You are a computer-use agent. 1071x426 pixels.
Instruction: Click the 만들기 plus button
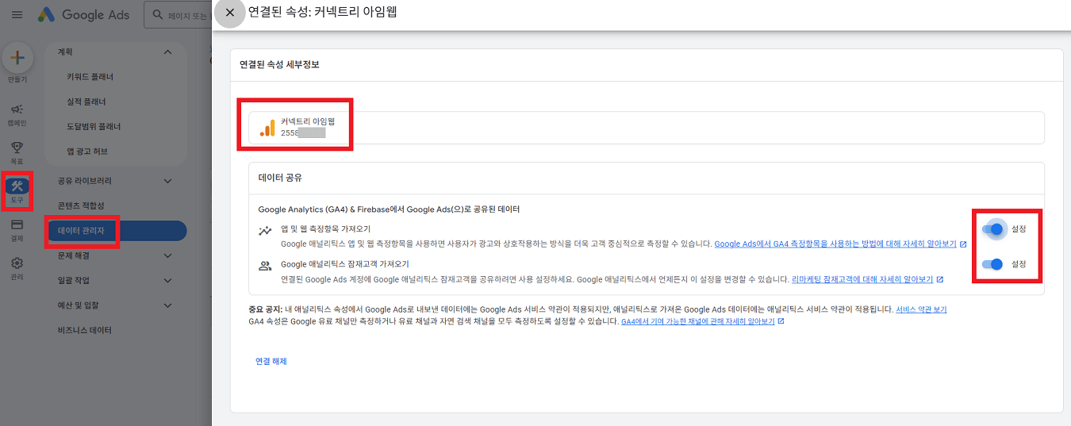[x=17, y=58]
